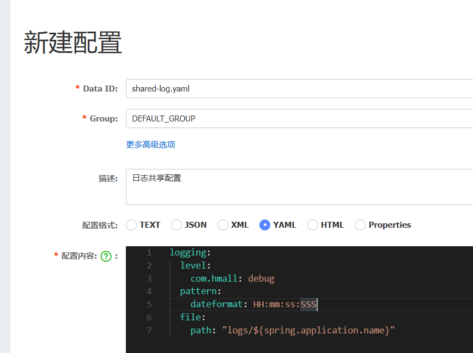Viewport: 473px width, 353px height.
Task: Select the JSON configuration format
Action: (177, 224)
